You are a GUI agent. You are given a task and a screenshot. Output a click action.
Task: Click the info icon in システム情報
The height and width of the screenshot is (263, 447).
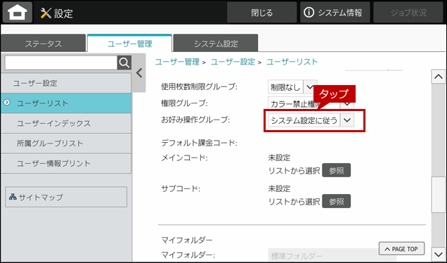[309, 13]
